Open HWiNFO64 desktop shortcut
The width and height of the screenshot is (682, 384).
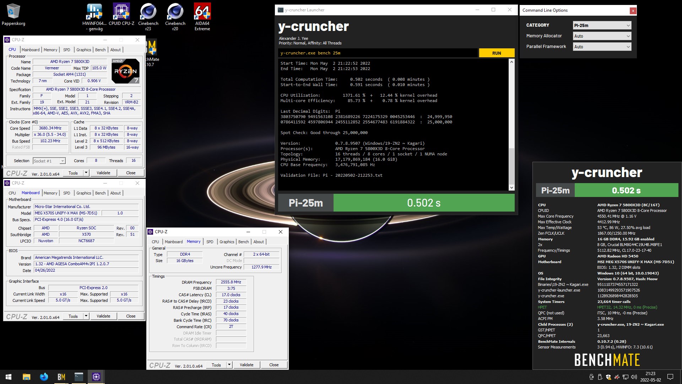94,17
